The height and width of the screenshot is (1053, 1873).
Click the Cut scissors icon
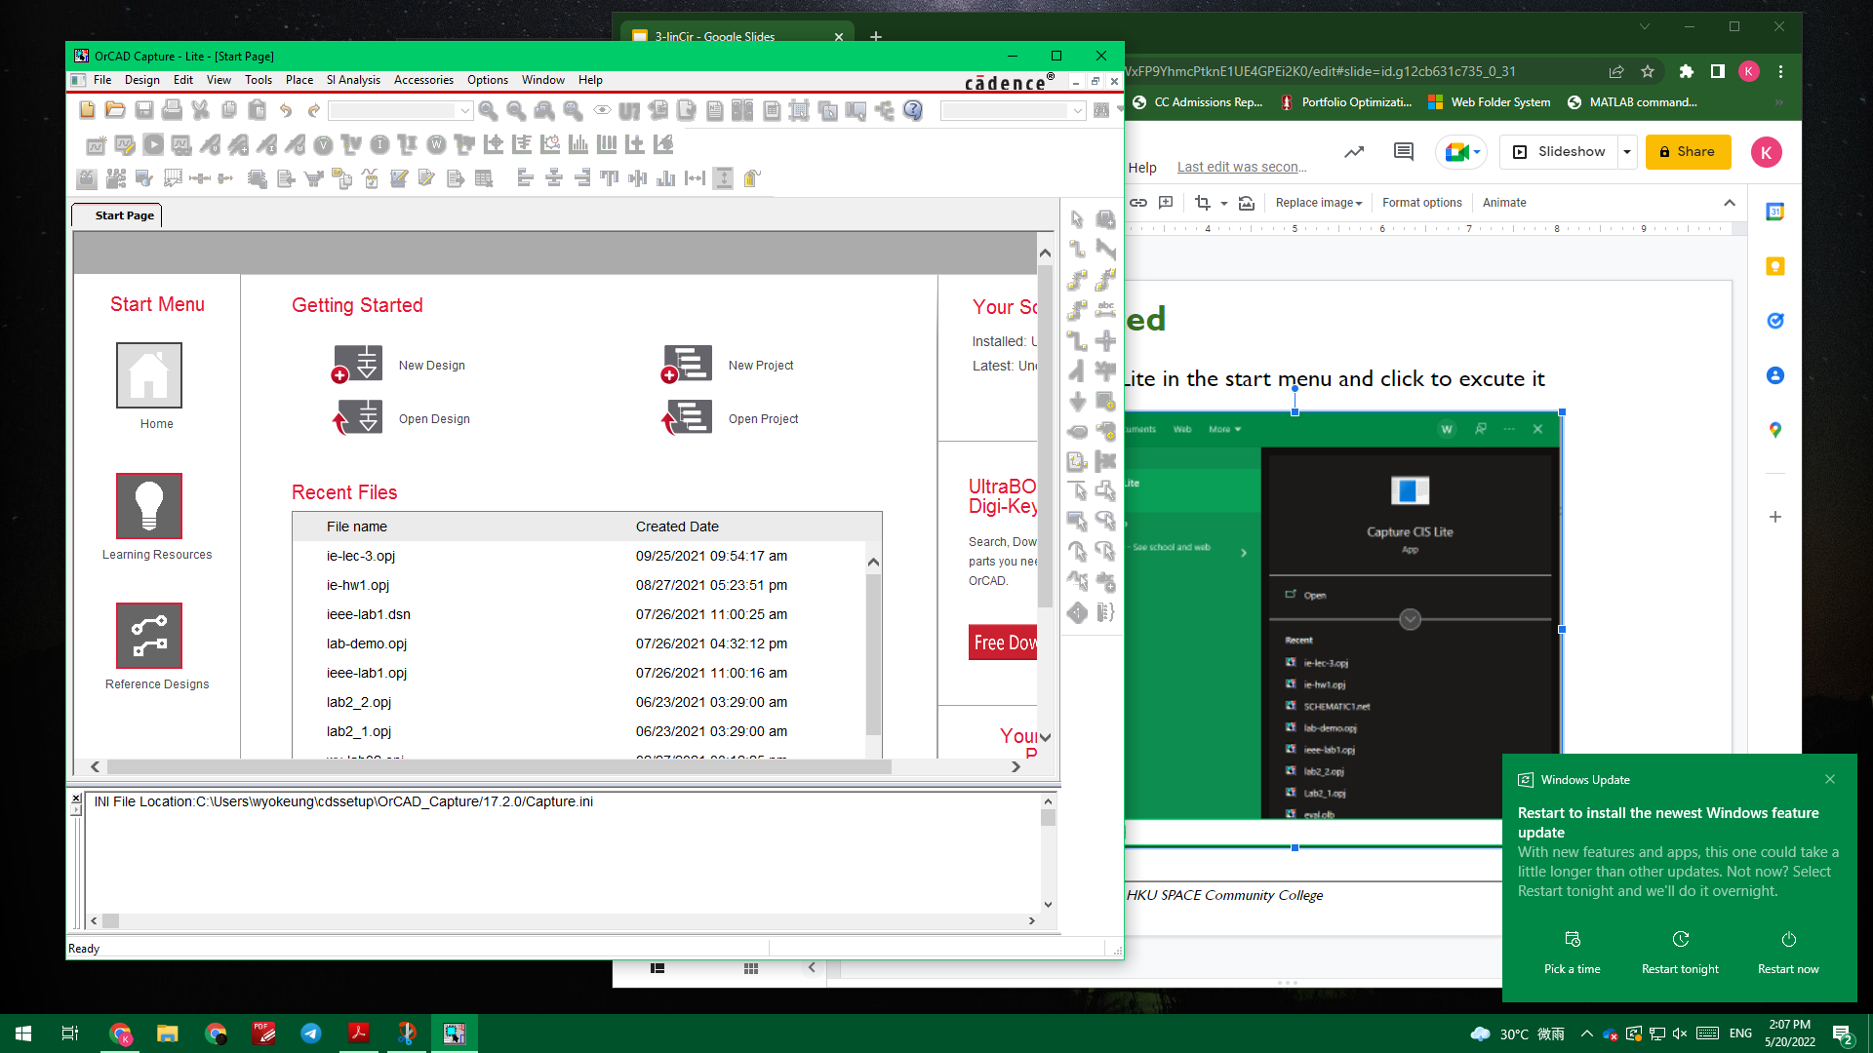click(x=200, y=110)
